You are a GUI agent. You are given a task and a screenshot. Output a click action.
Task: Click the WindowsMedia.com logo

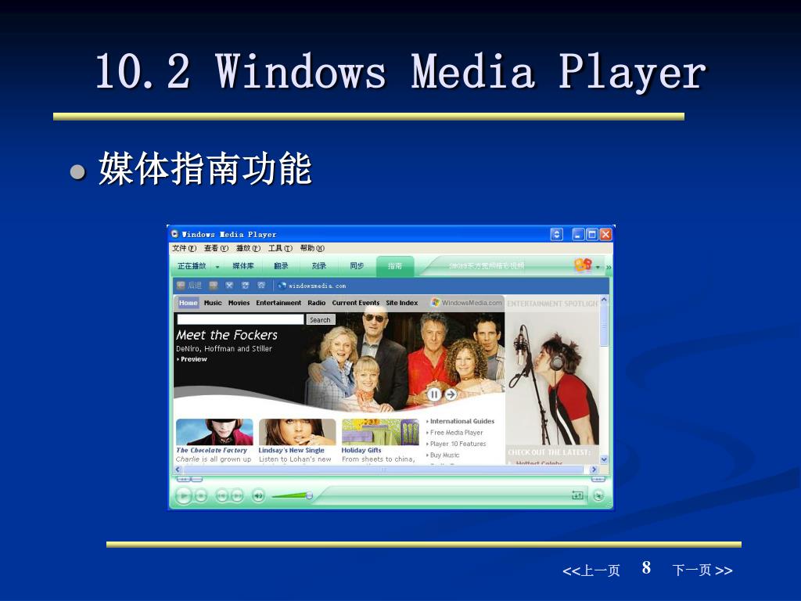click(466, 303)
